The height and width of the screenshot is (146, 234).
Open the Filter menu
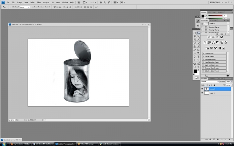click(x=39, y=2)
